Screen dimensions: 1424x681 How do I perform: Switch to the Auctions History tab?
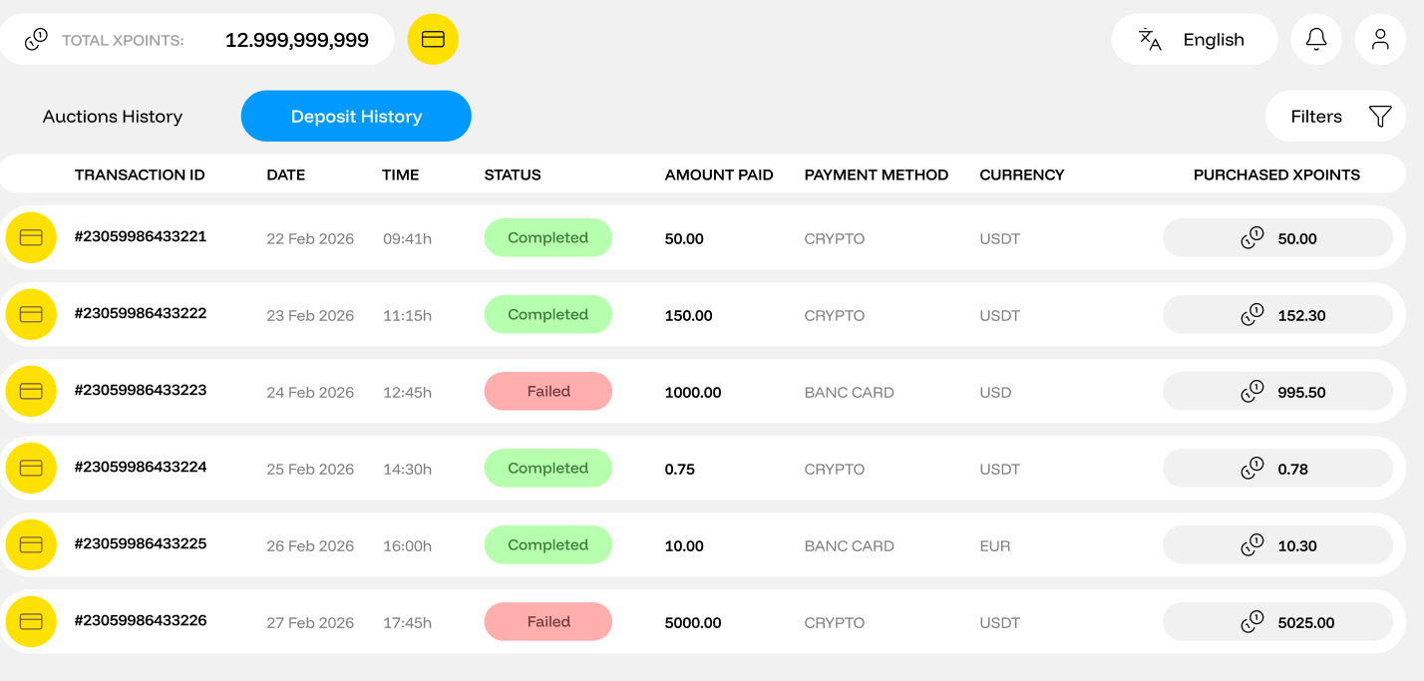[113, 117]
